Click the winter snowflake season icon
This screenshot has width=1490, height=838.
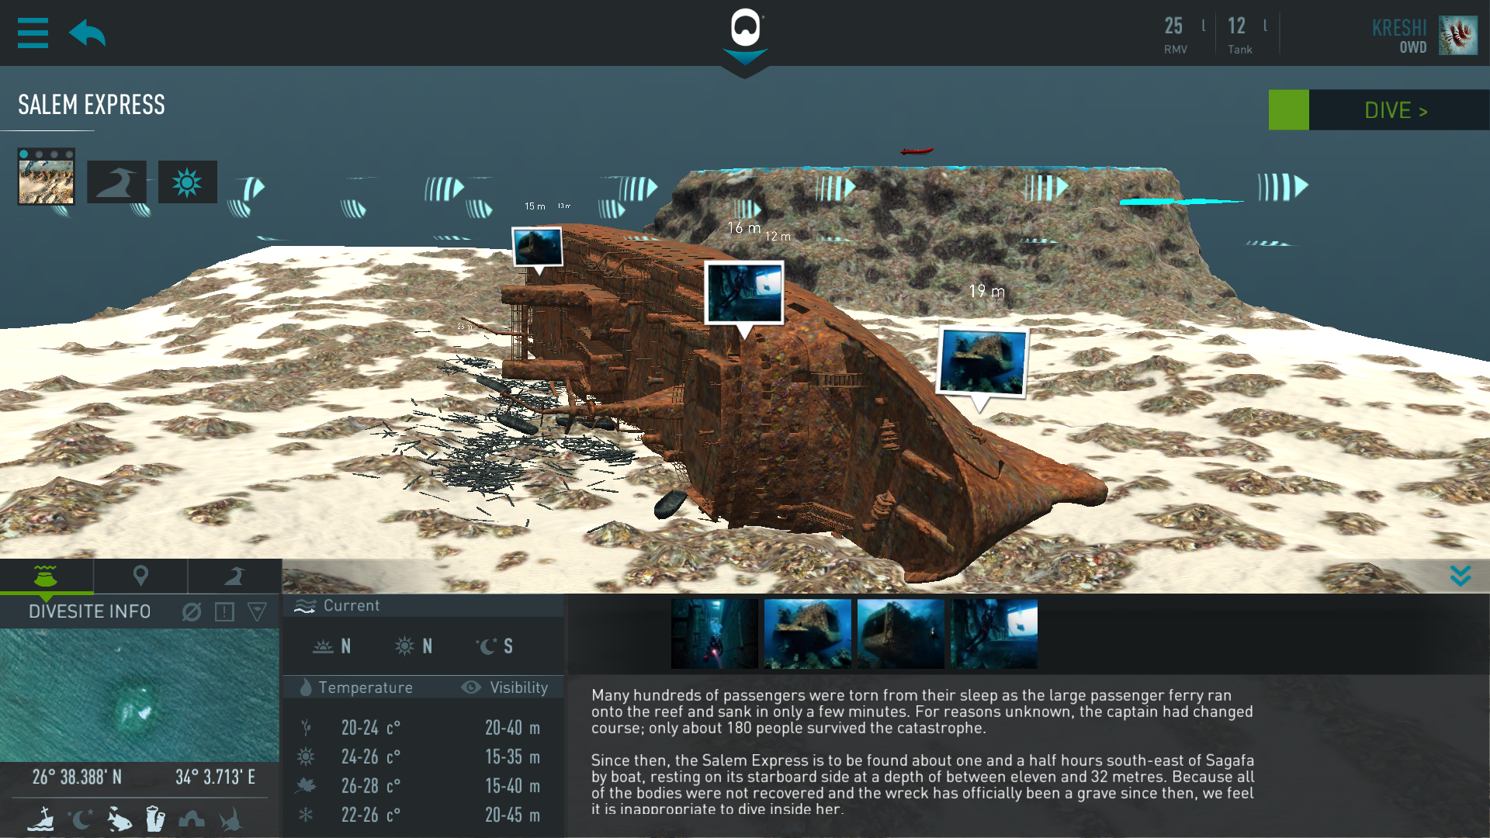click(x=306, y=815)
